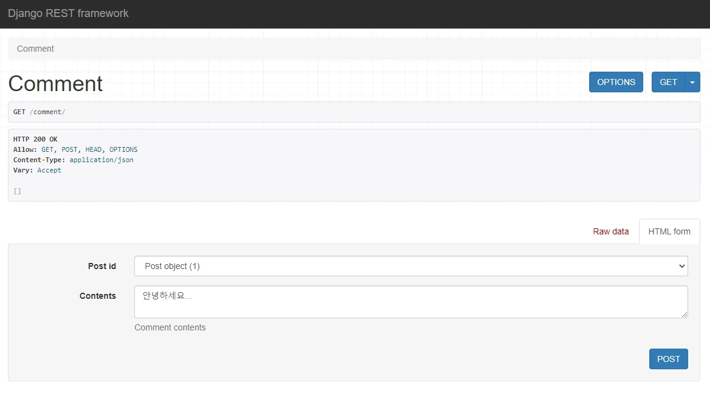Click the HTTP 200 OK status line
Screen dimensions: 710x396
pos(35,139)
